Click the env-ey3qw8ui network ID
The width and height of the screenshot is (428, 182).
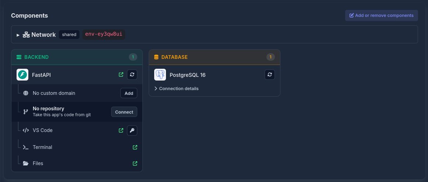(104, 35)
